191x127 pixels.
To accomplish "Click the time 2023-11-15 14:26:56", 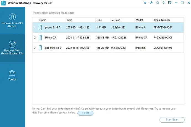I will (x=78, y=48).
